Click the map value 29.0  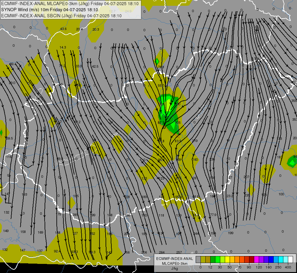12,83
